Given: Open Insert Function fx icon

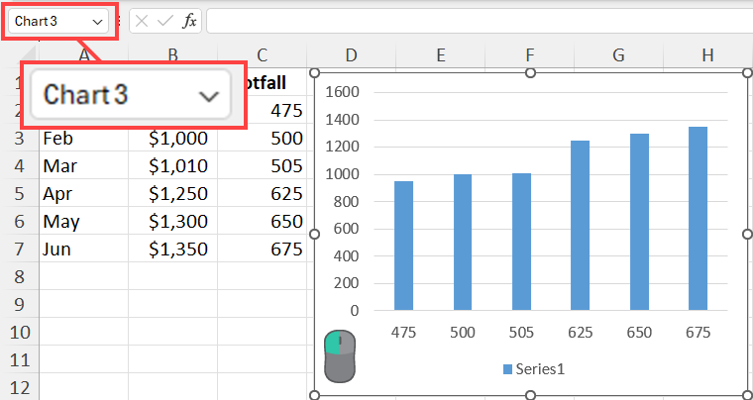Looking at the screenshot, I should [189, 21].
